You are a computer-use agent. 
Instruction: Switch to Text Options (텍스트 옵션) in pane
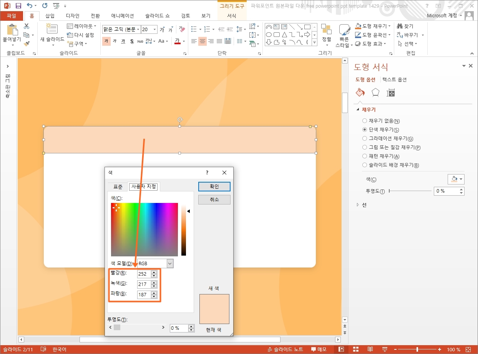395,80
